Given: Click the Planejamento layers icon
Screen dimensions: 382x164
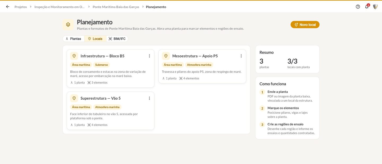Looking at the screenshot, I should 68,24.
